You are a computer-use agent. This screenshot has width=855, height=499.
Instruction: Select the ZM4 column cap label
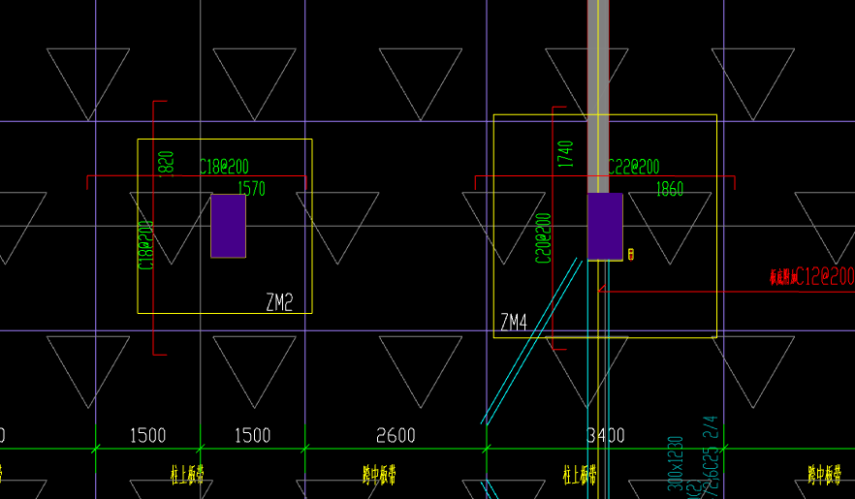tap(514, 323)
